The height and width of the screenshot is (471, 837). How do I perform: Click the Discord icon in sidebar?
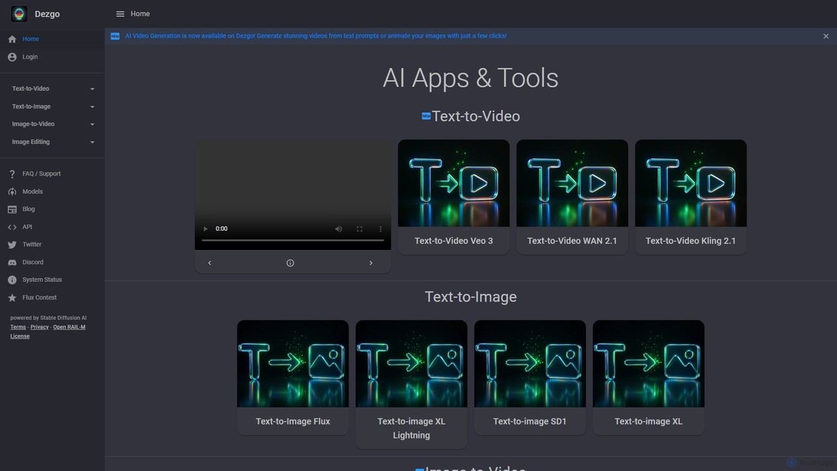12,262
